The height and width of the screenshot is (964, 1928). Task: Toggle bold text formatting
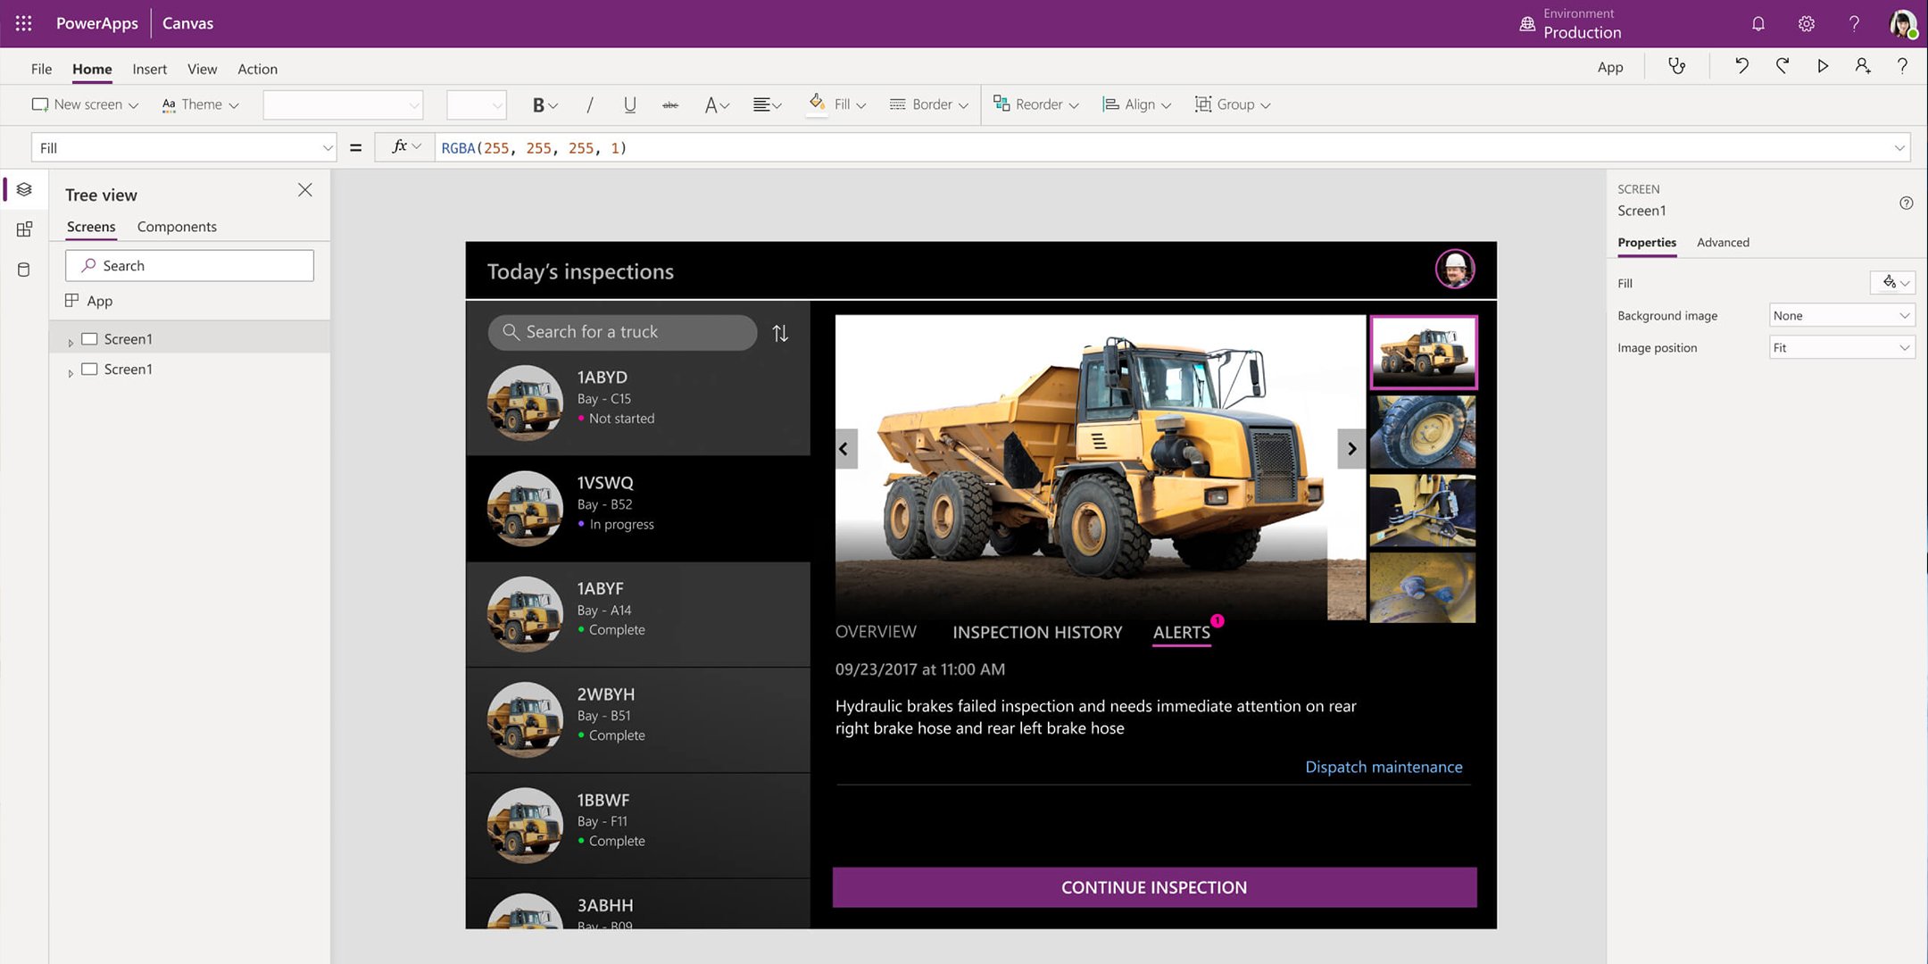[x=538, y=104]
